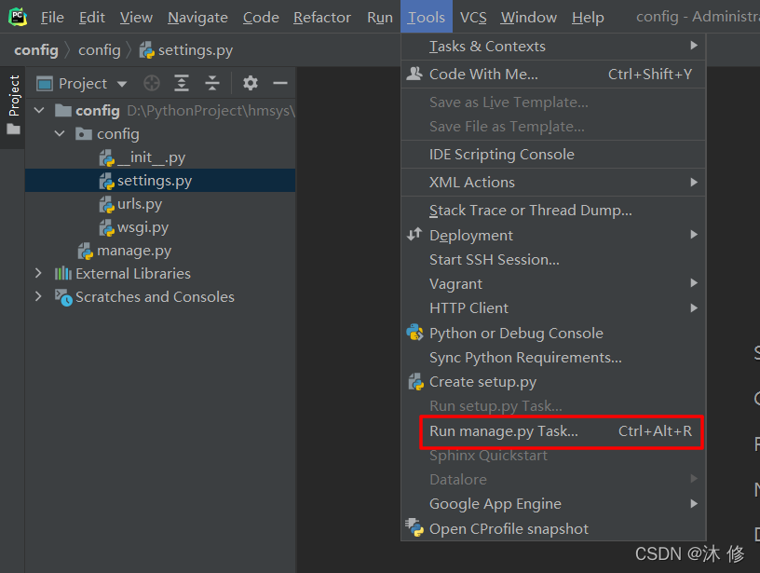Open the Help menu

click(x=588, y=18)
